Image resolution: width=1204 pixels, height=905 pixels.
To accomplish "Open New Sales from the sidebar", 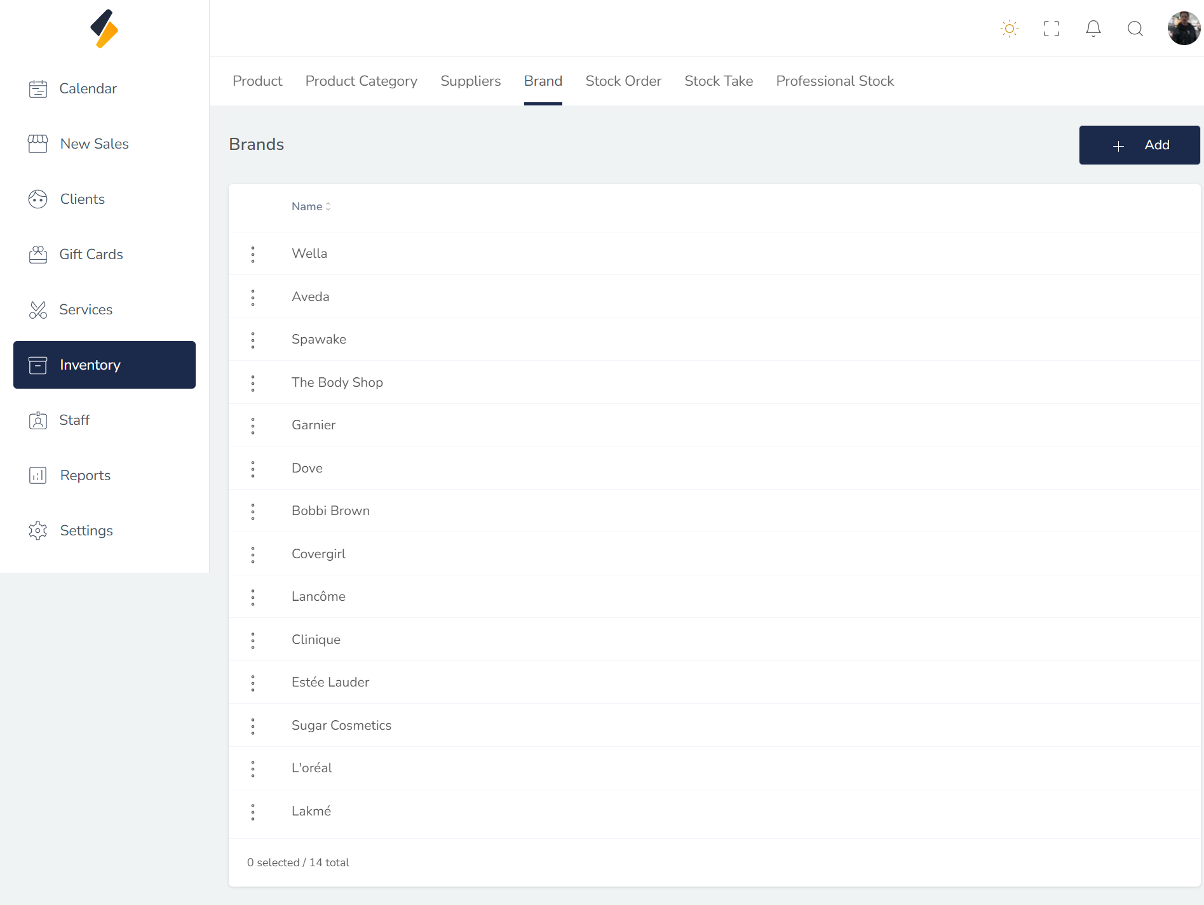I will point(94,144).
